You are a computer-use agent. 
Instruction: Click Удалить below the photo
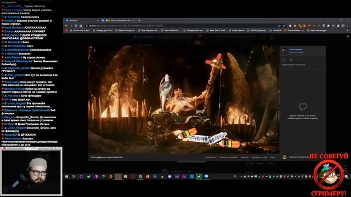coord(244,157)
